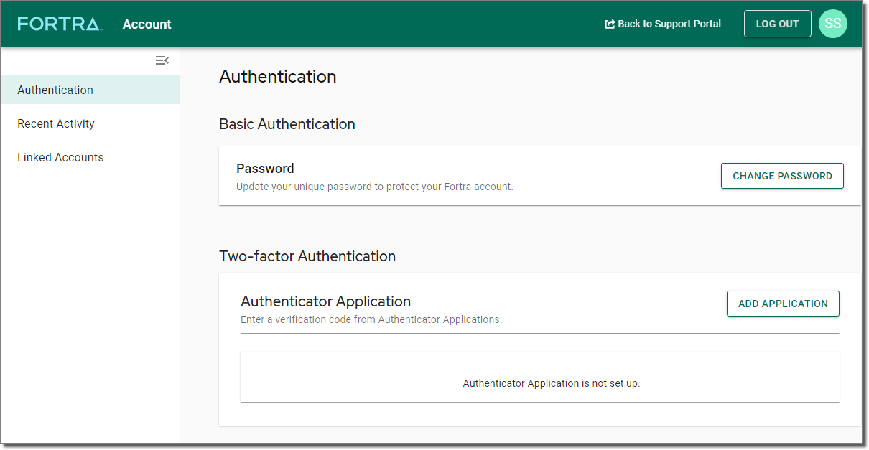The width and height of the screenshot is (869, 450).
Task: Click the Password card title
Action: pos(265,169)
